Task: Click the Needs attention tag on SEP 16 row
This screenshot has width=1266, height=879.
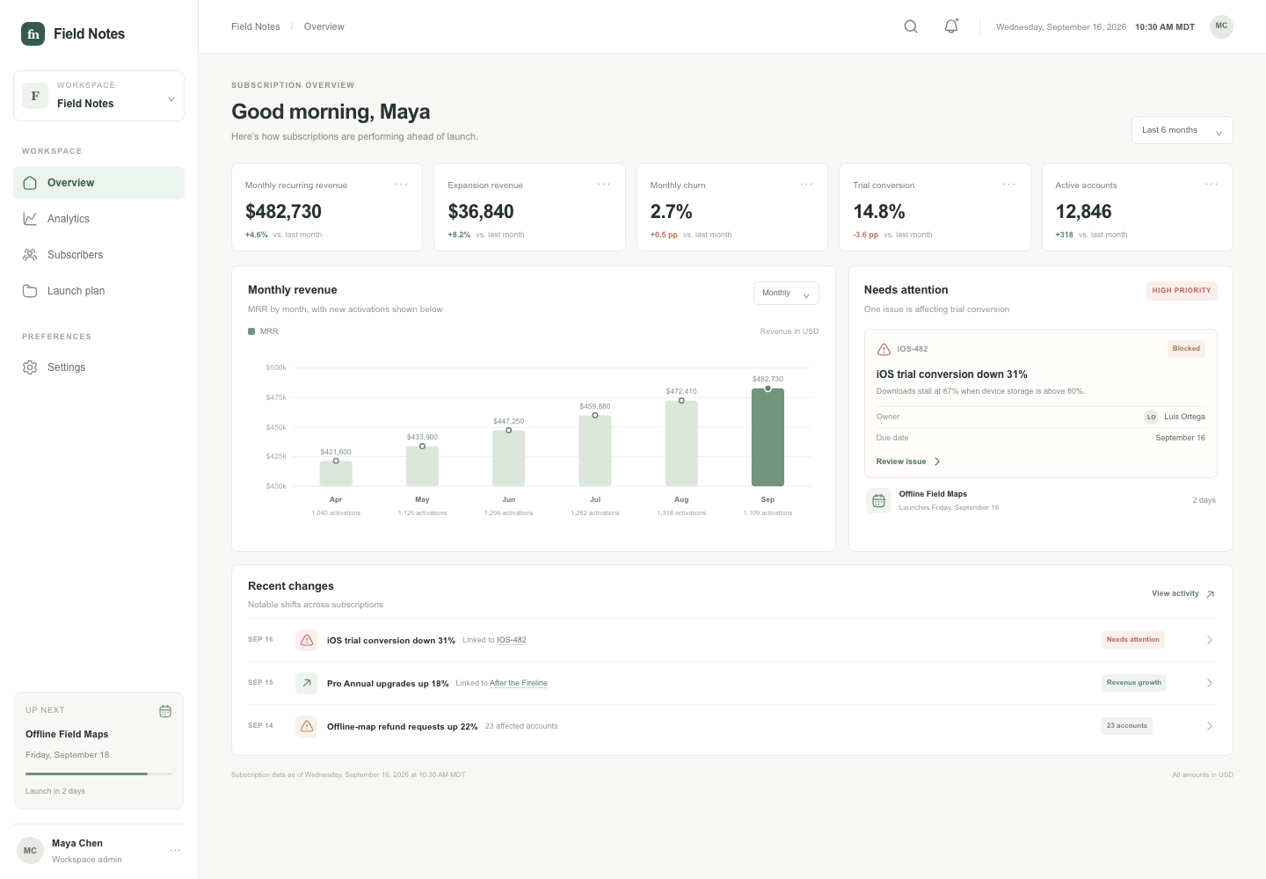Action: (x=1133, y=640)
